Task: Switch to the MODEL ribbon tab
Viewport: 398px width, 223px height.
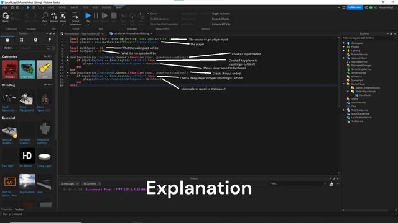Action: 62,7
